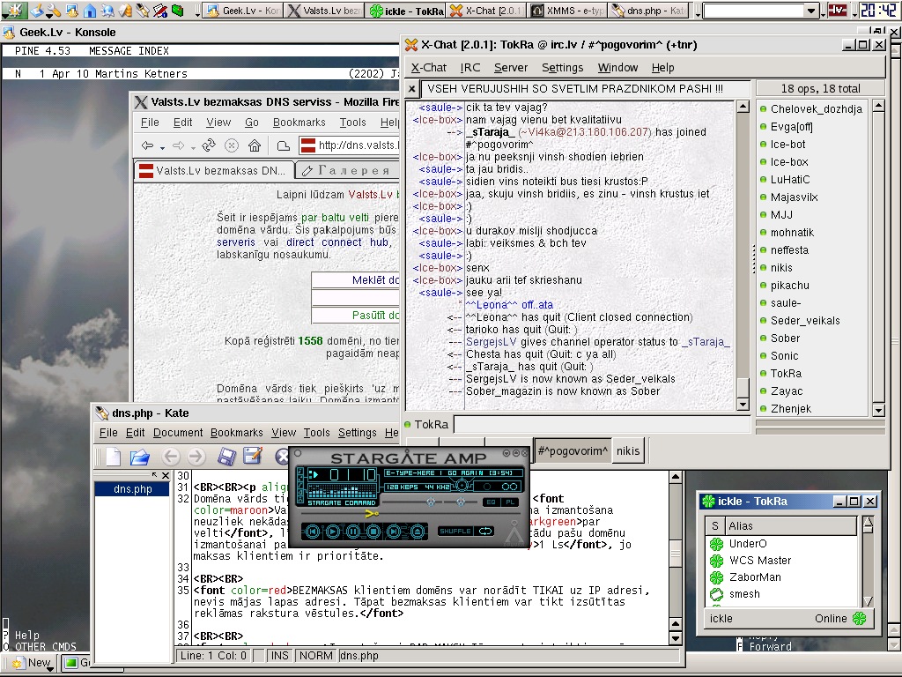Go to Firefox home page icon
This screenshot has width=902, height=677.
[x=255, y=145]
